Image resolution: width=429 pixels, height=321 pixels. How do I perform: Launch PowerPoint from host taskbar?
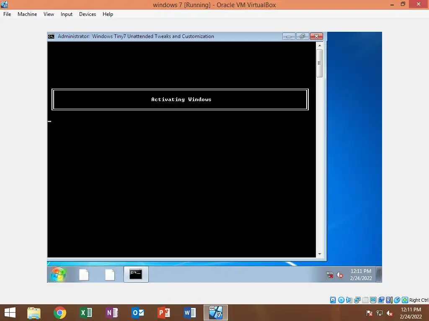[x=164, y=313]
